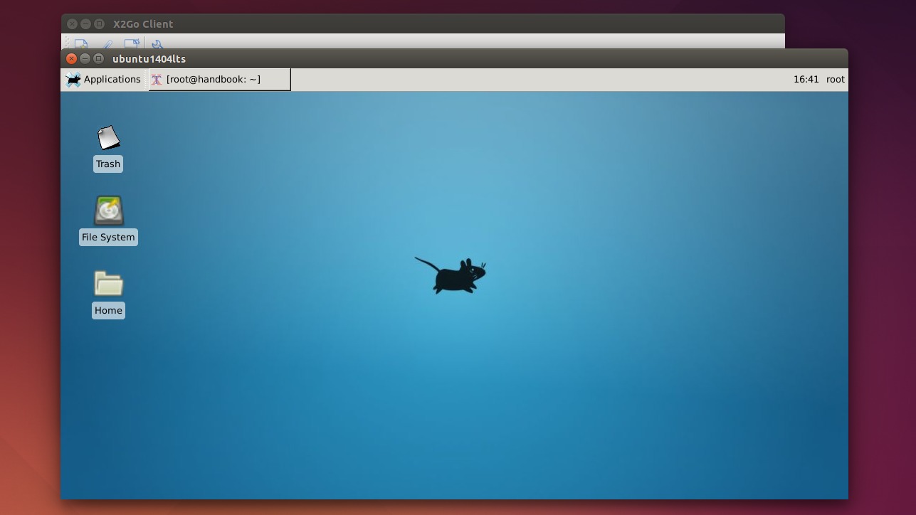Click the ubuntu1404lts window title text
916x515 pixels.
[149, 59]
